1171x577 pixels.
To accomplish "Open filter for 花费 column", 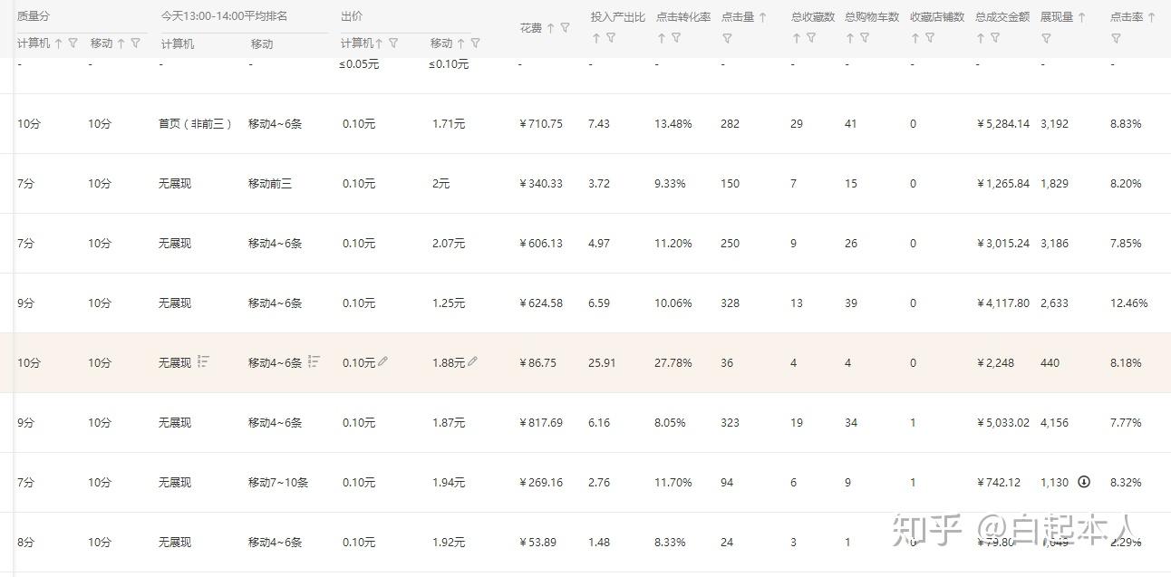I will pos(566,28).
